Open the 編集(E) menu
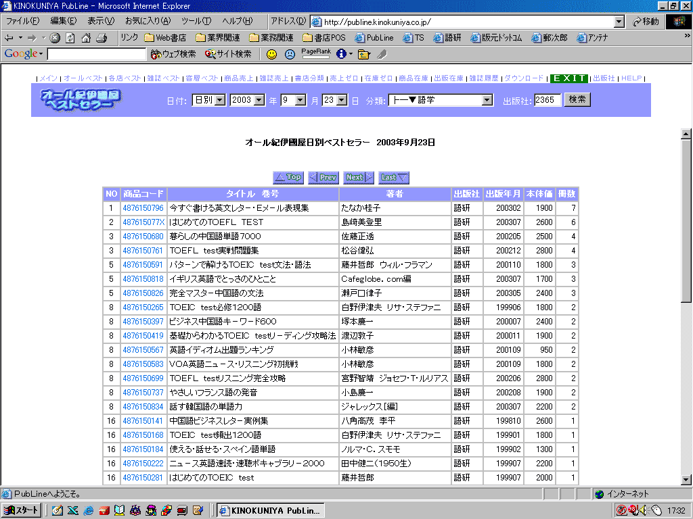693x519 pixels. click(x=63, y=21)
